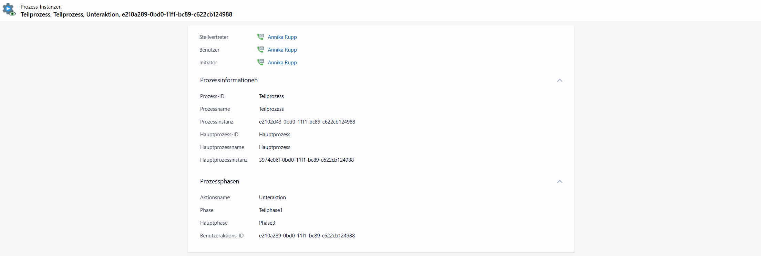Click the contact icon beside Benutzer

(260, 50)
